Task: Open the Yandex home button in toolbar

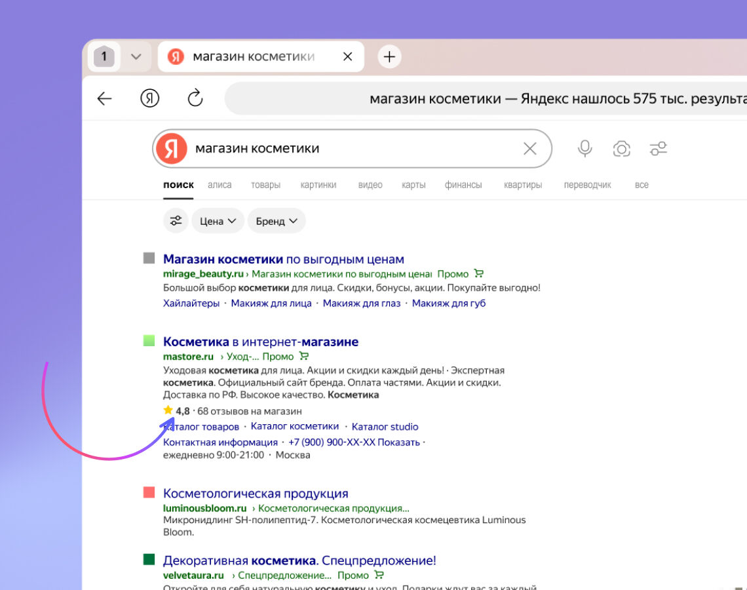Action: pos(149,98)
